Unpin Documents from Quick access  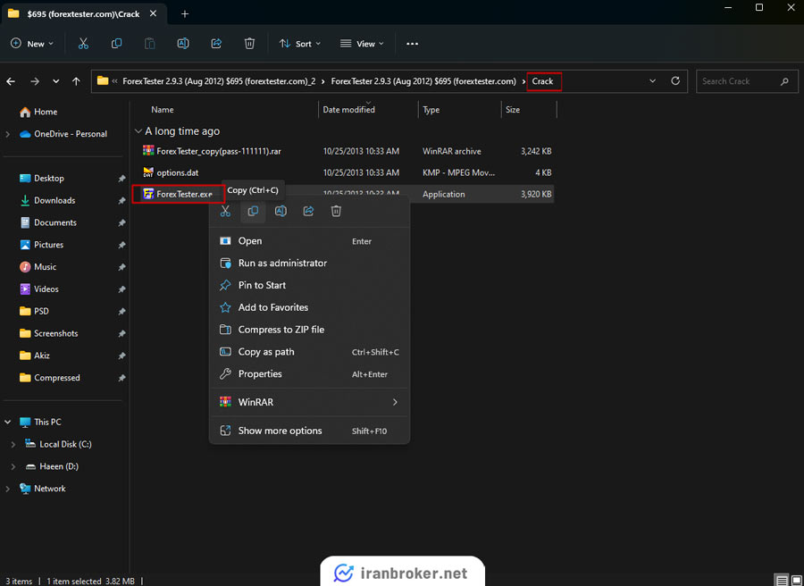point(121,222)
